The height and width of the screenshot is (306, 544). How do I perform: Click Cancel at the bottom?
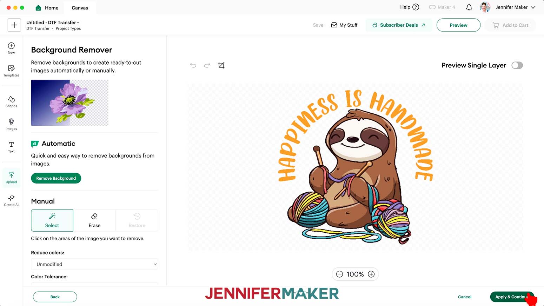[x=465, y=297]
